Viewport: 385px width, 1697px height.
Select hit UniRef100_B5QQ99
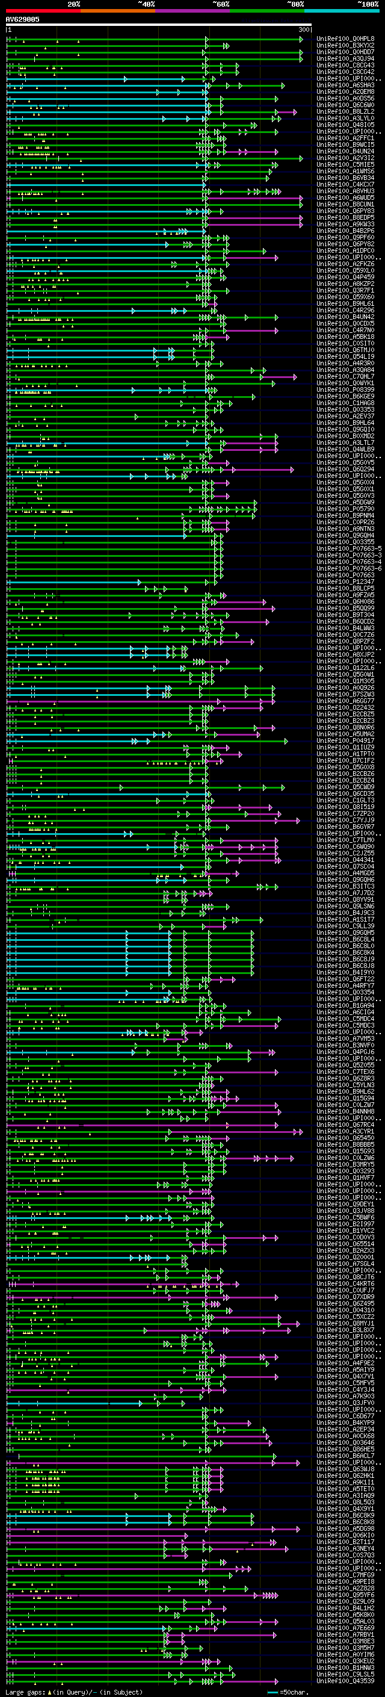[345, 608]
